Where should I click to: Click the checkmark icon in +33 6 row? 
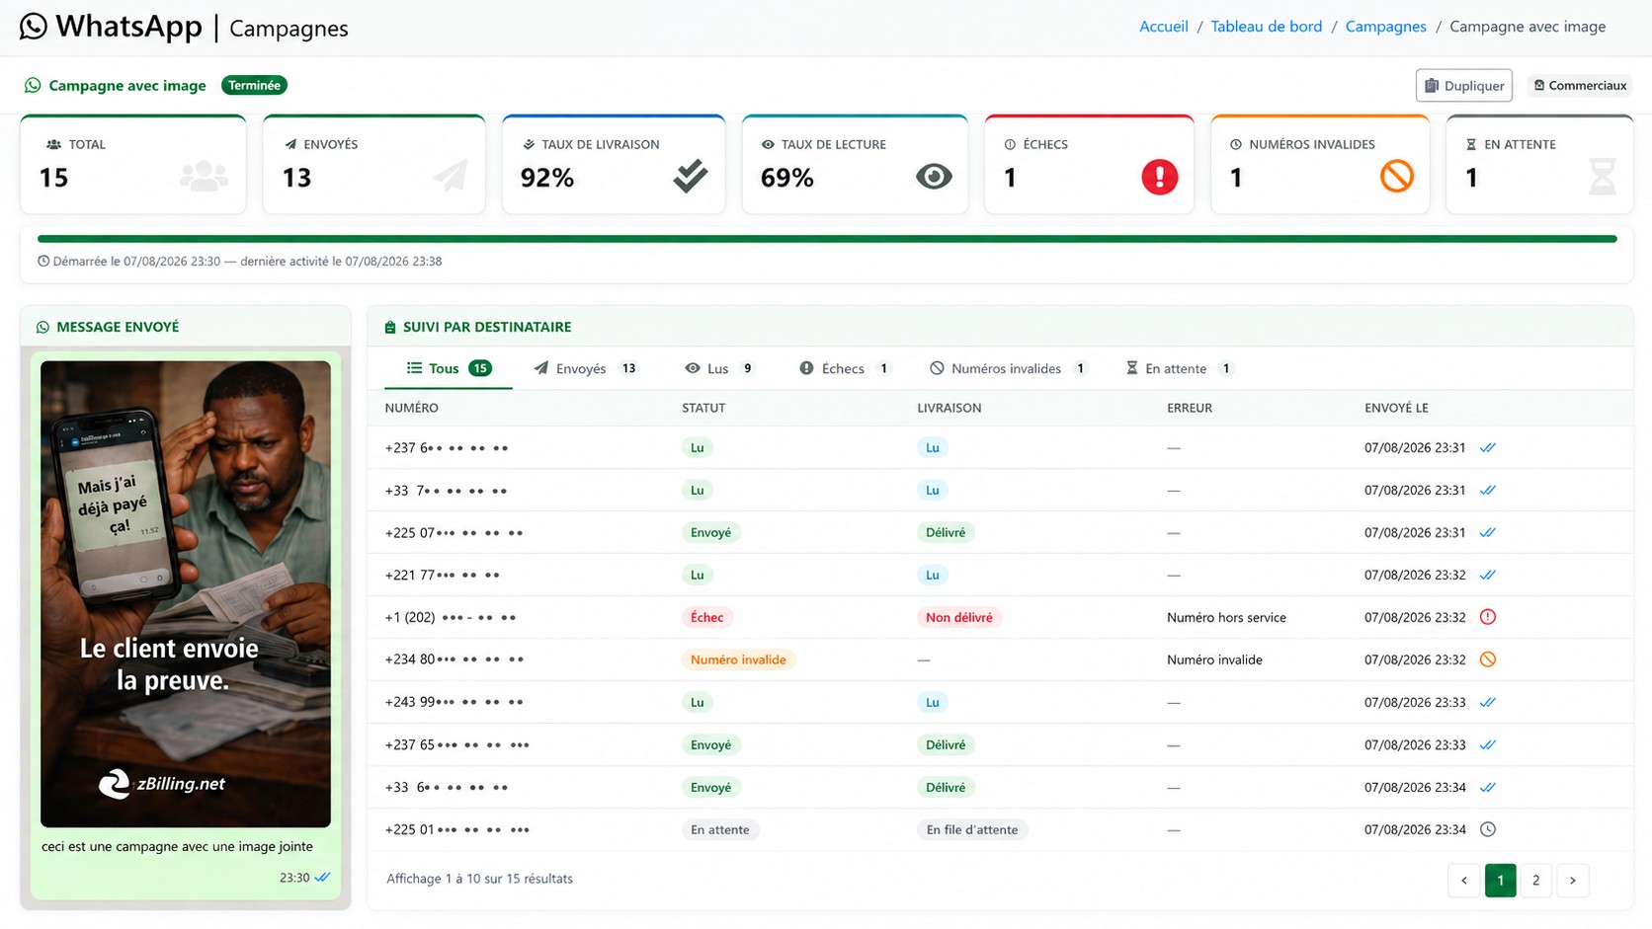click(1488, 788)
